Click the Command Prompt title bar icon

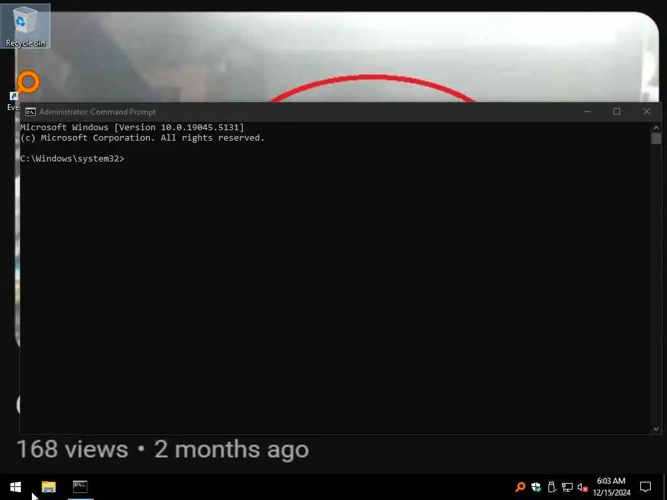(30, 112)
